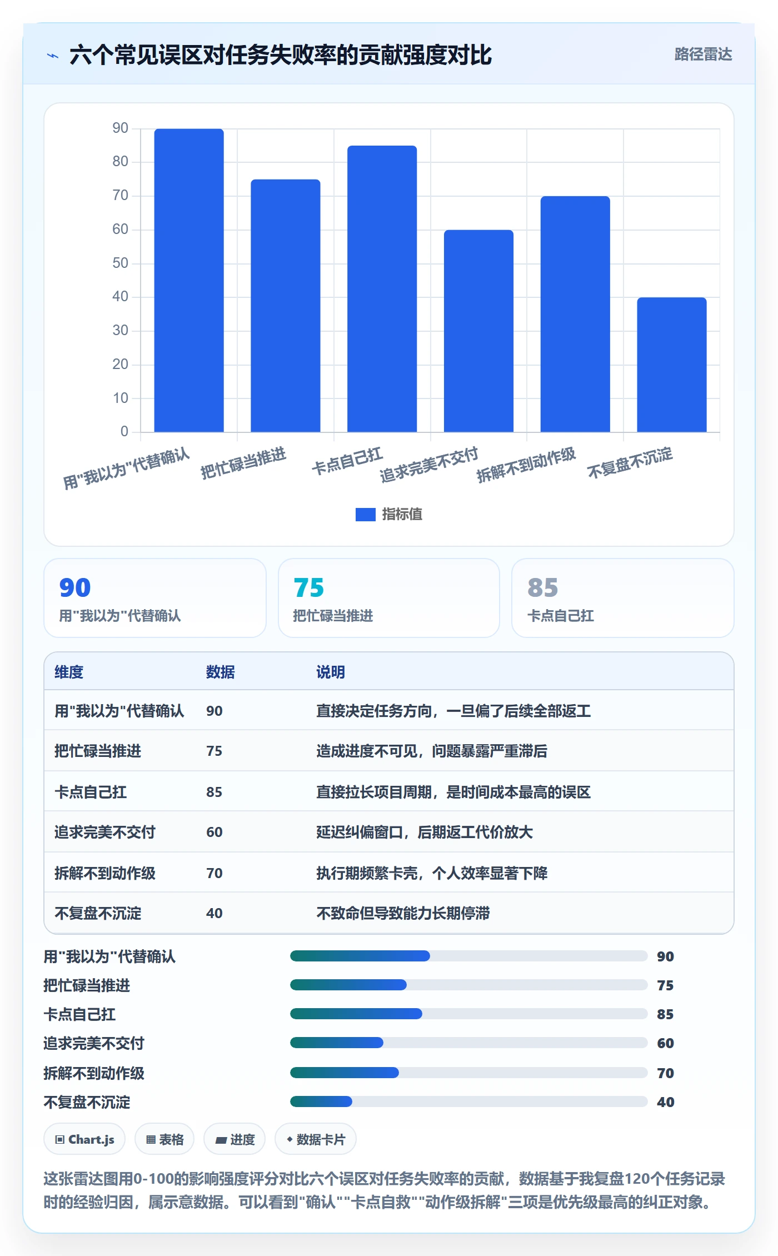This screenshot has height=1256, width=778.
Task: Click the 不复盘不沉淀 bar in chart
Action: (672, 365)
